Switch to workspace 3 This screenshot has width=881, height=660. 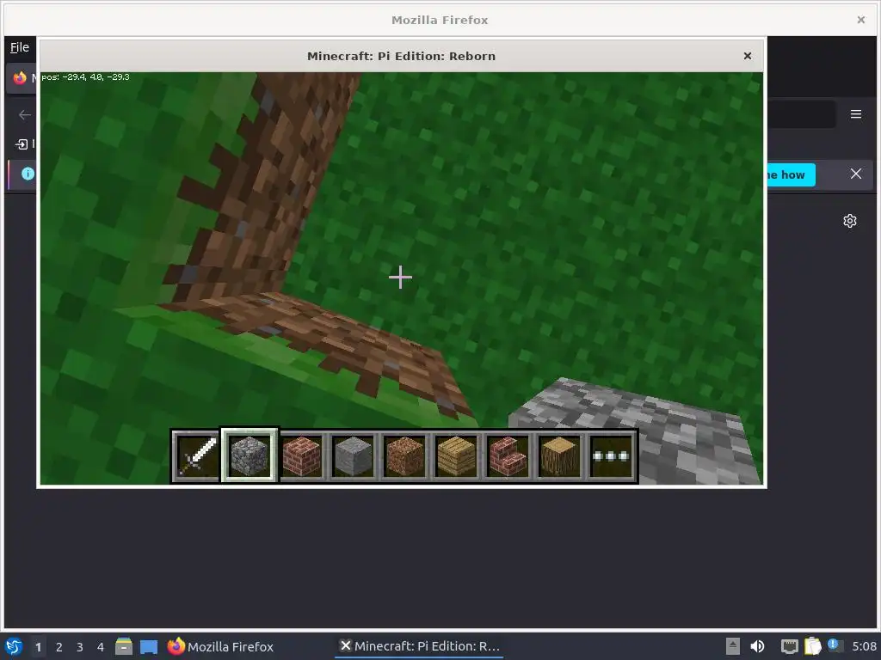coord(80,647)
